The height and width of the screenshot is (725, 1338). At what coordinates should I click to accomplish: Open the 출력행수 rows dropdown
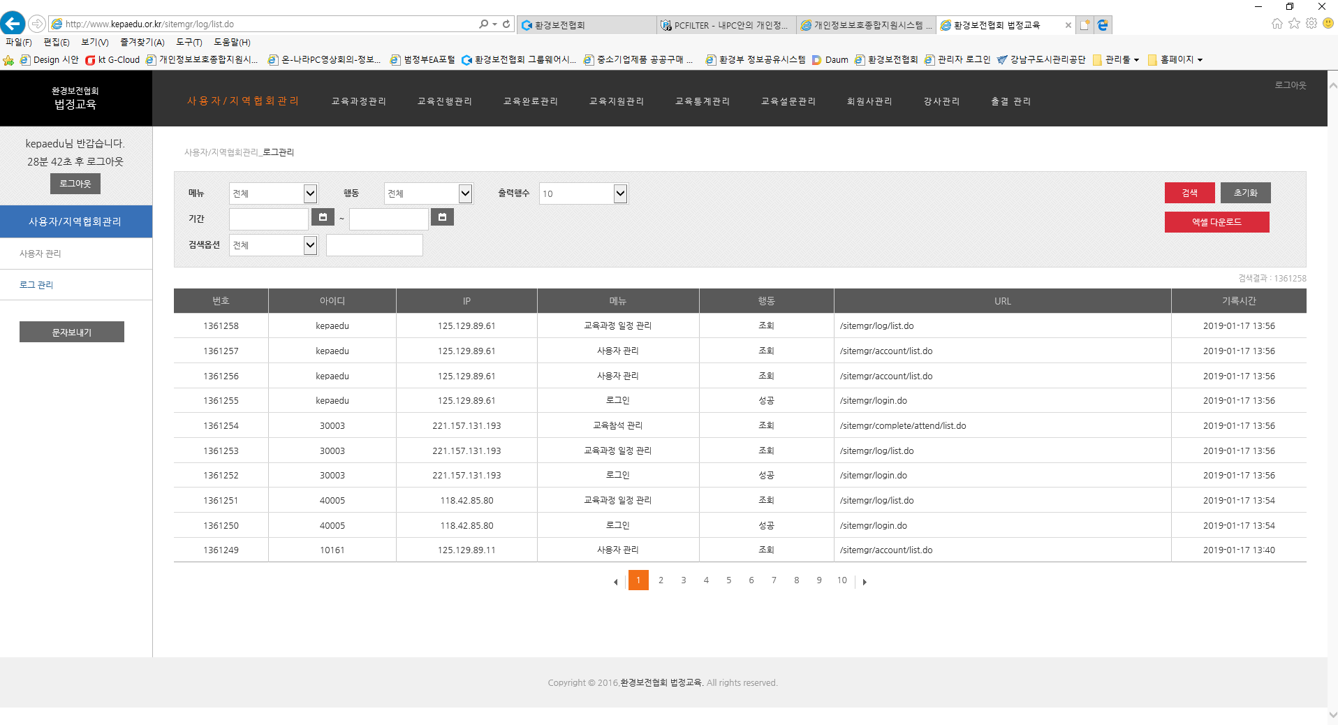[x=620, y=193]
